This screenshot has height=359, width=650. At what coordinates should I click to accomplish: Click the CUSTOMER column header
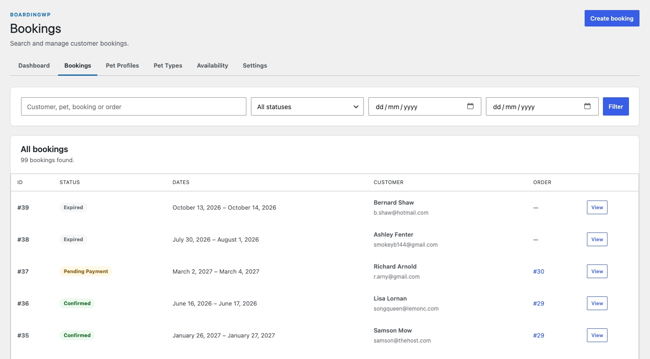point(389,182)
